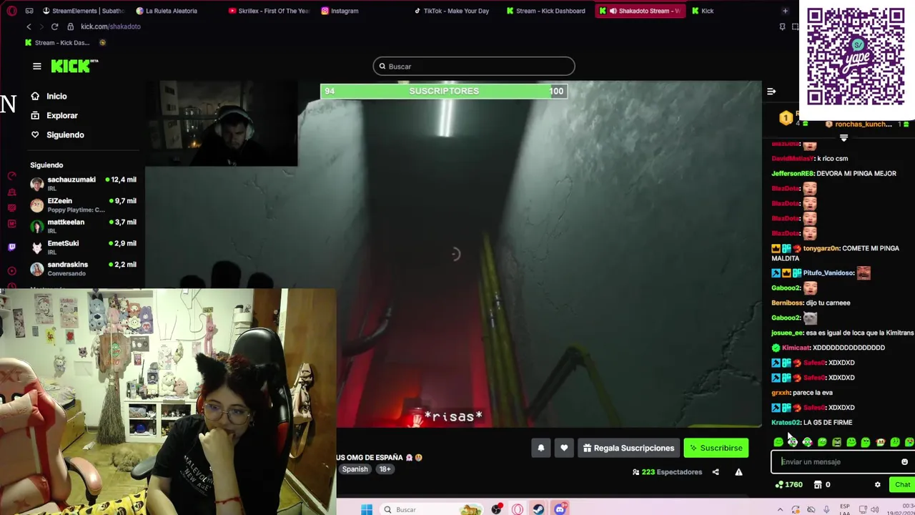
Task: Switch to La Ruleta Aleatoria tab
Action: coord(167,11)
